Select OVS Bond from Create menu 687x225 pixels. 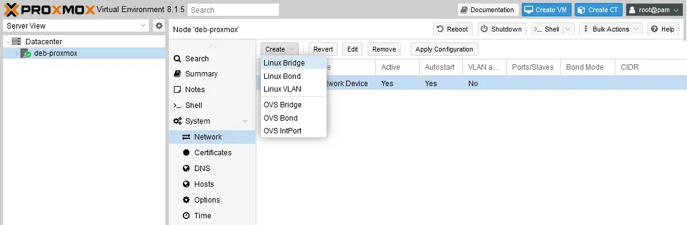pos(293,118)
